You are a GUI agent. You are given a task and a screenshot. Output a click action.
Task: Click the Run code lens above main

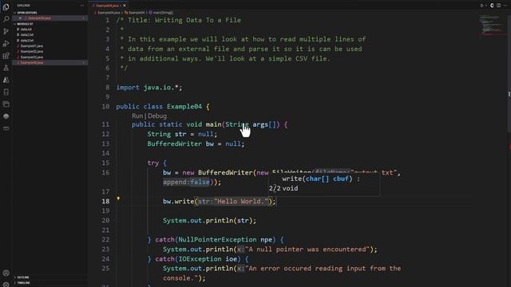click(137, 116)
